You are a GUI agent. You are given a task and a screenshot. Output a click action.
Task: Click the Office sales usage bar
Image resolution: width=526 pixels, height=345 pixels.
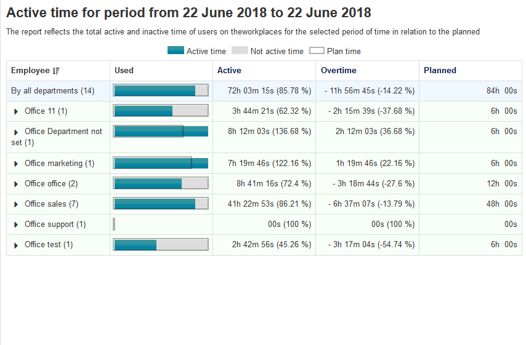[x=161, y=204]
